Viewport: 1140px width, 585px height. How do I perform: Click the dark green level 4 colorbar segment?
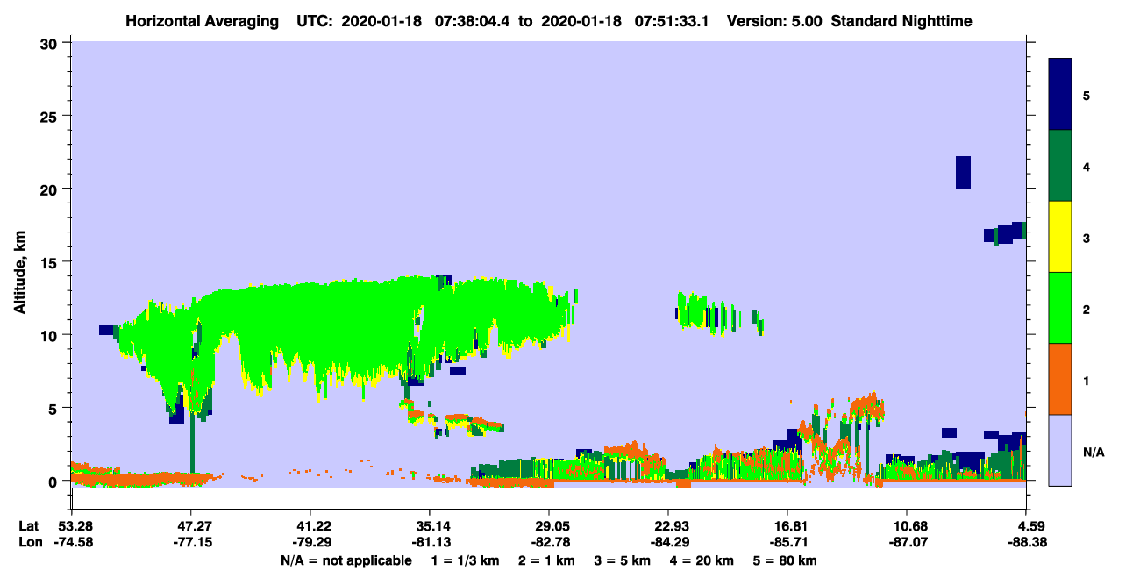pyautogui.click(x=1060, y=166)
